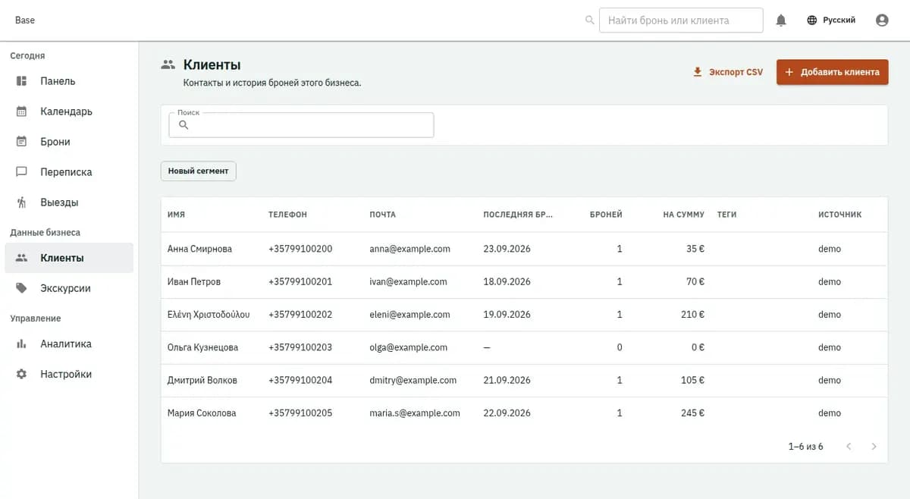Screen dimensions: 910x499
Task: Open the Русский language dropdown
Action: pyautogui.click(x=832, y=20)
